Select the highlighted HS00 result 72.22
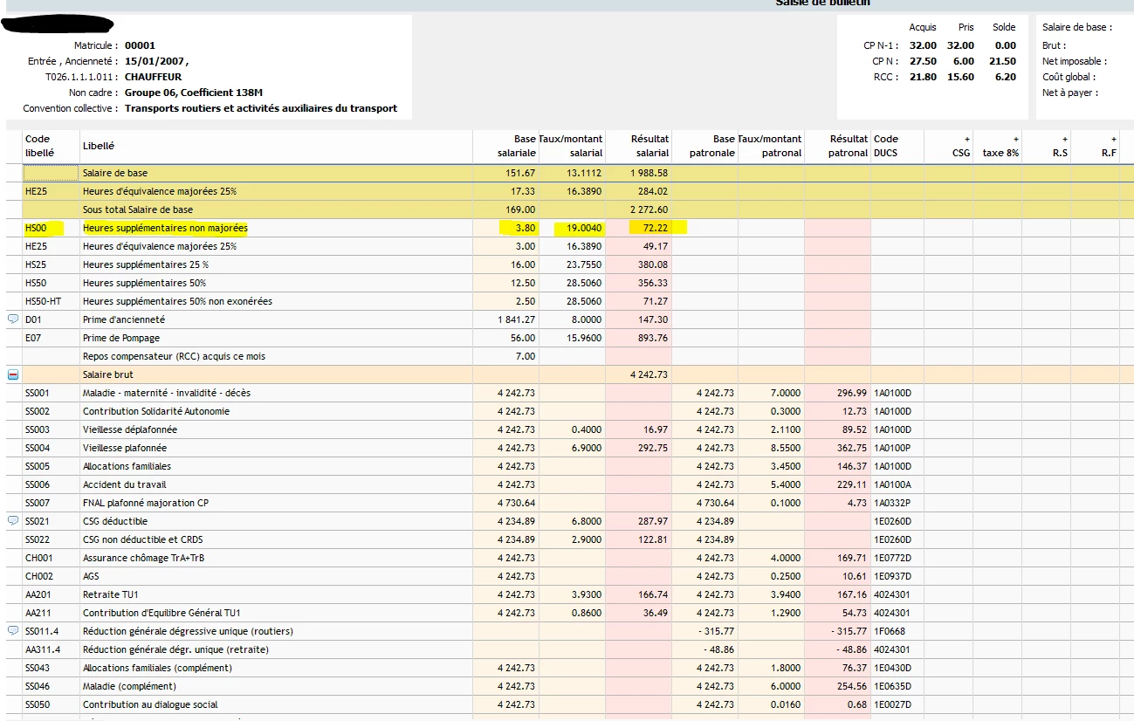Screen dimensions: 1134x721 click(652, 229)
